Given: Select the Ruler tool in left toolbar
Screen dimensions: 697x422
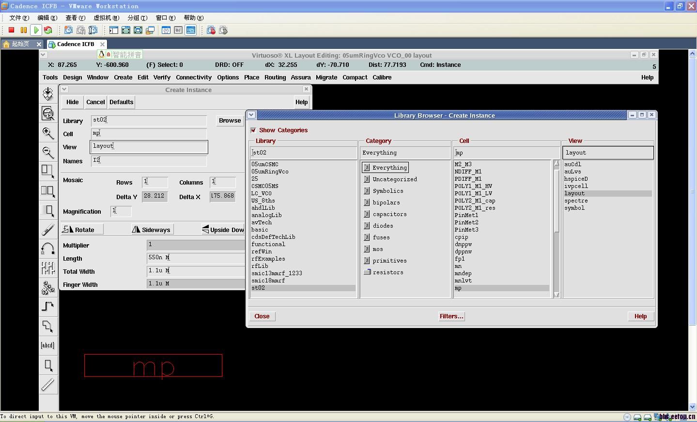Looking at the screenshot, I should click(x=48, y=385).
